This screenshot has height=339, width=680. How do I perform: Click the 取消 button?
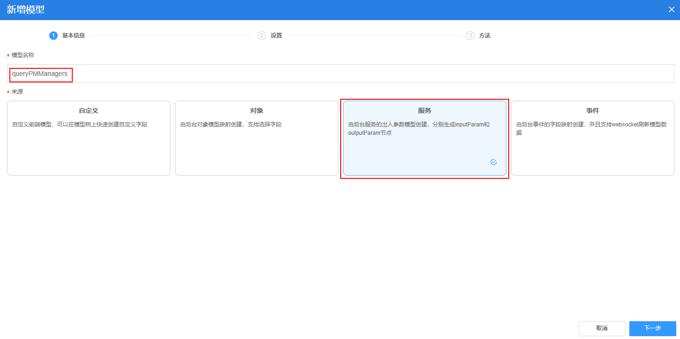coord(602,329)
